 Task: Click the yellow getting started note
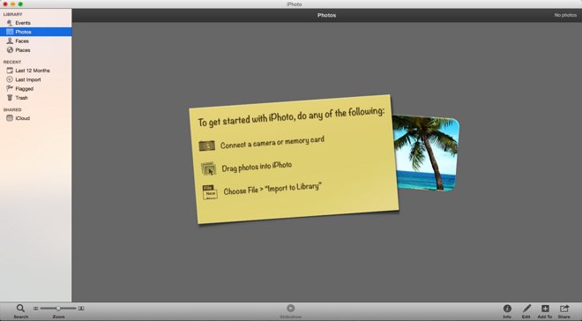(x=294, y=159)
